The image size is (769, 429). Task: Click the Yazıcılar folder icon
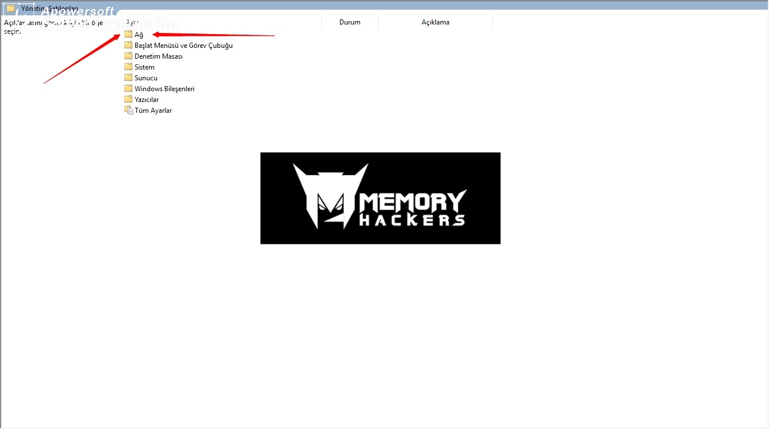(x=128, y=99)
